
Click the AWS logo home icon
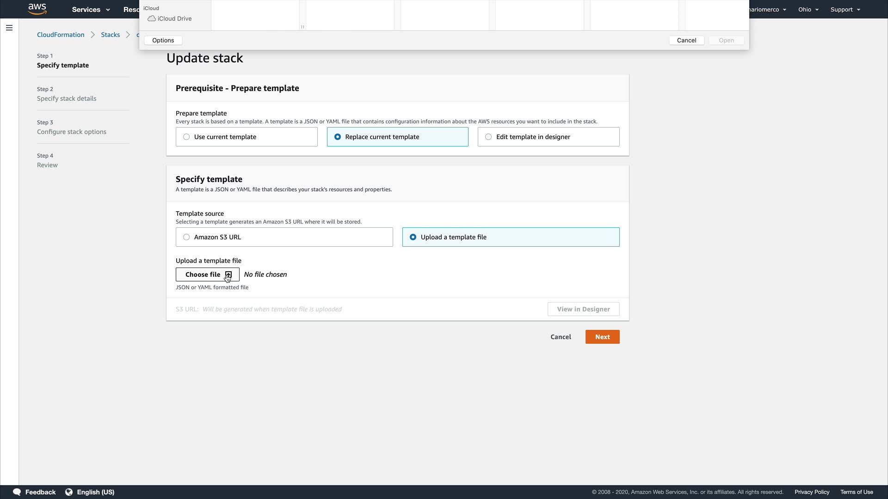click(37, 9)
